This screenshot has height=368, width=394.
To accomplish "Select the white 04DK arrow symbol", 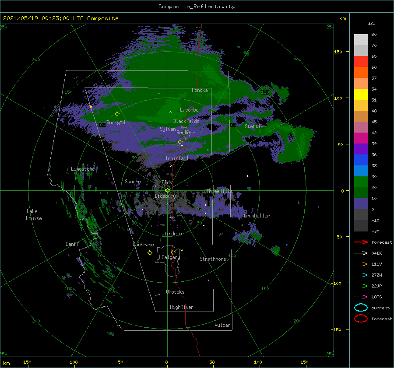I will (x=361, y=253).
